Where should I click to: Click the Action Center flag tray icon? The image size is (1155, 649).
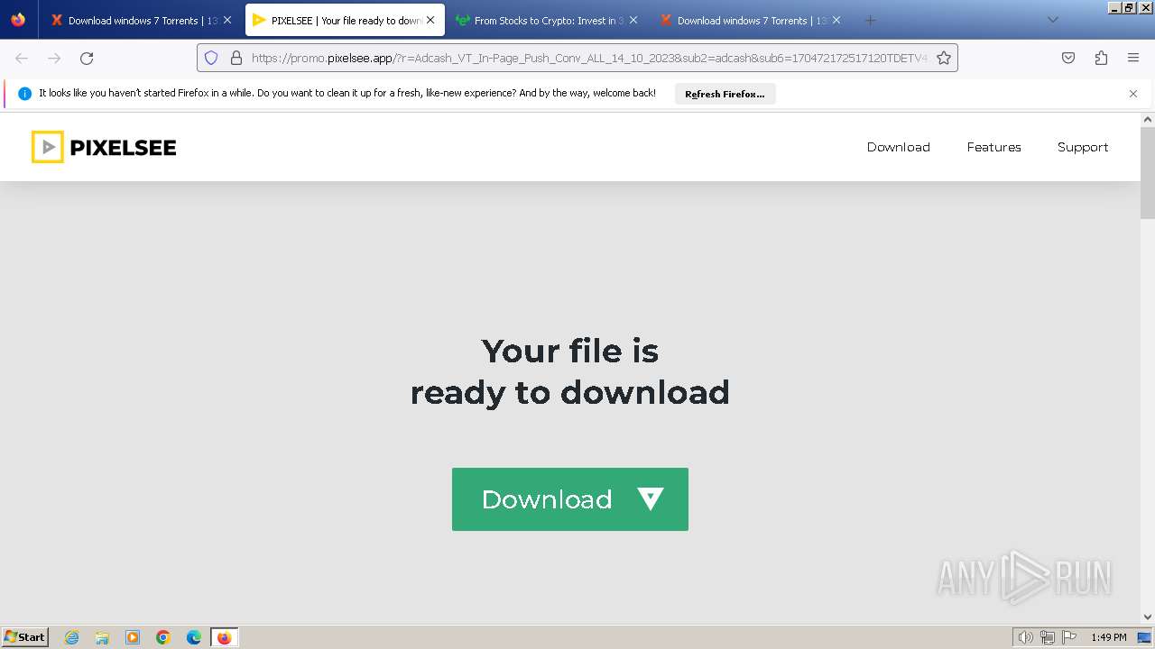[x=1069, y=637]
